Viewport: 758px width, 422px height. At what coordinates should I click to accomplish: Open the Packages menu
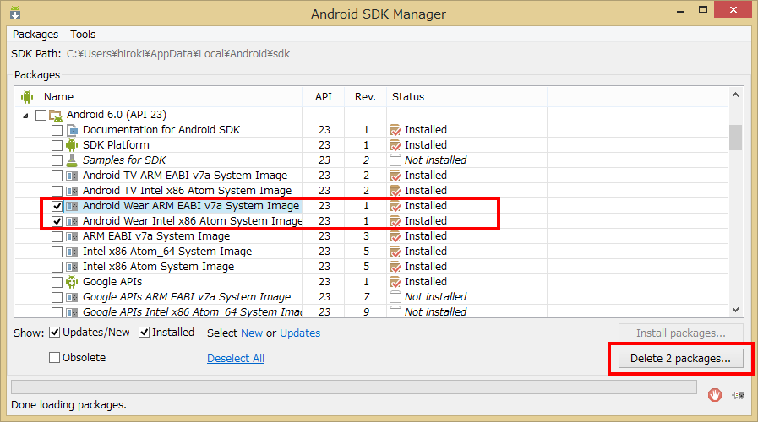[x=35, y=35]
